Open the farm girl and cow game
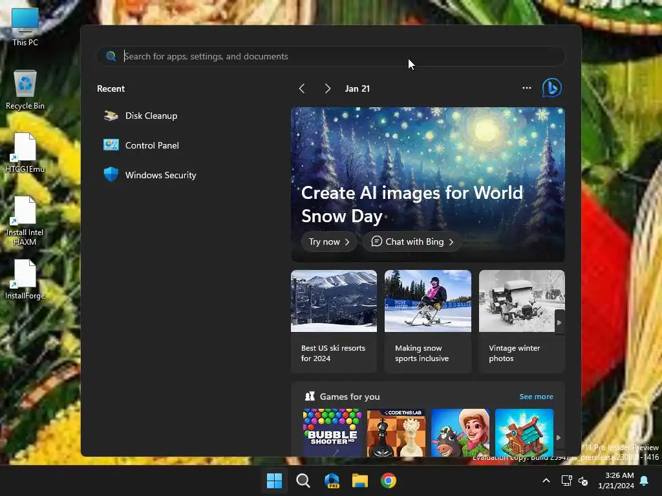 pyautogui.click(x=460, y=432)
